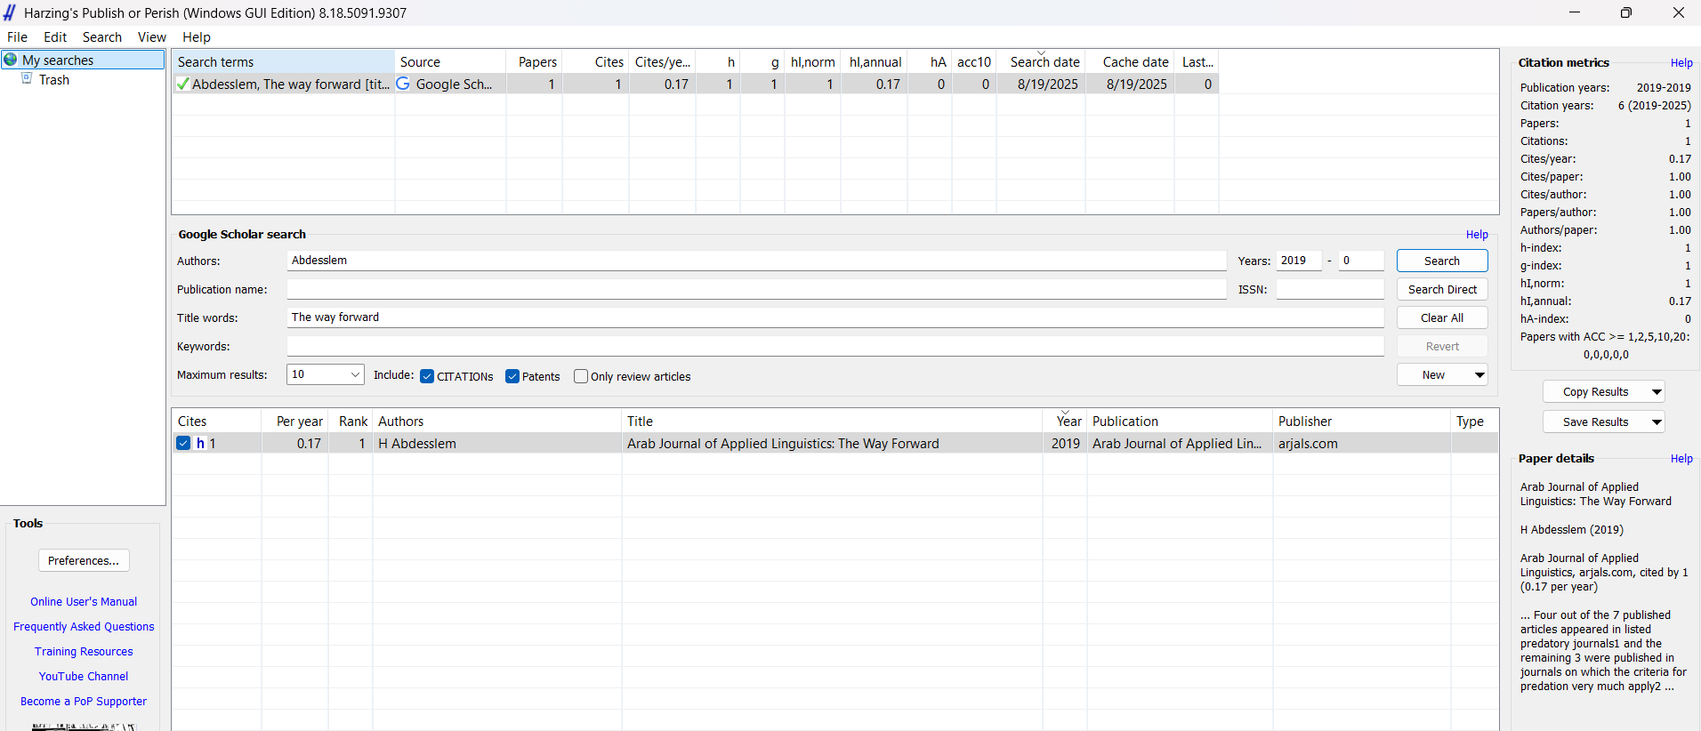The image size is (1701, 731).
Task: Expand the Copy Results dropdown arrow
Action: click(1657, 392)
